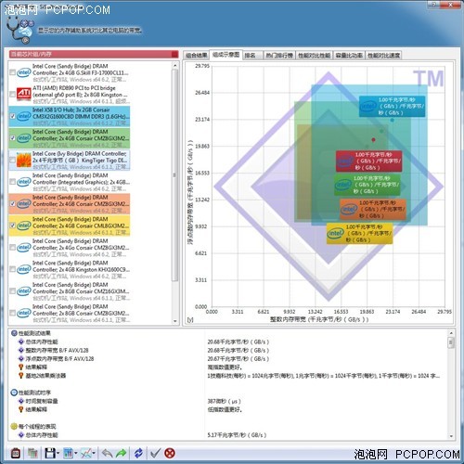Click the gray checkmark OK icon

click(x=155, y=454)
